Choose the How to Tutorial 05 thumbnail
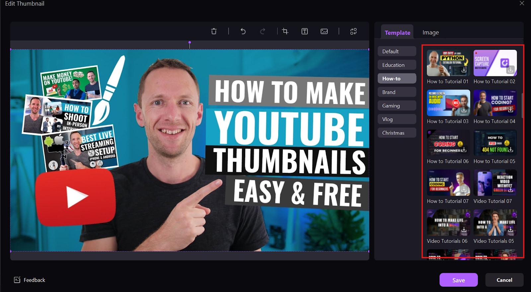This screenshot has width=531, height=292. (x=495, y=143)
